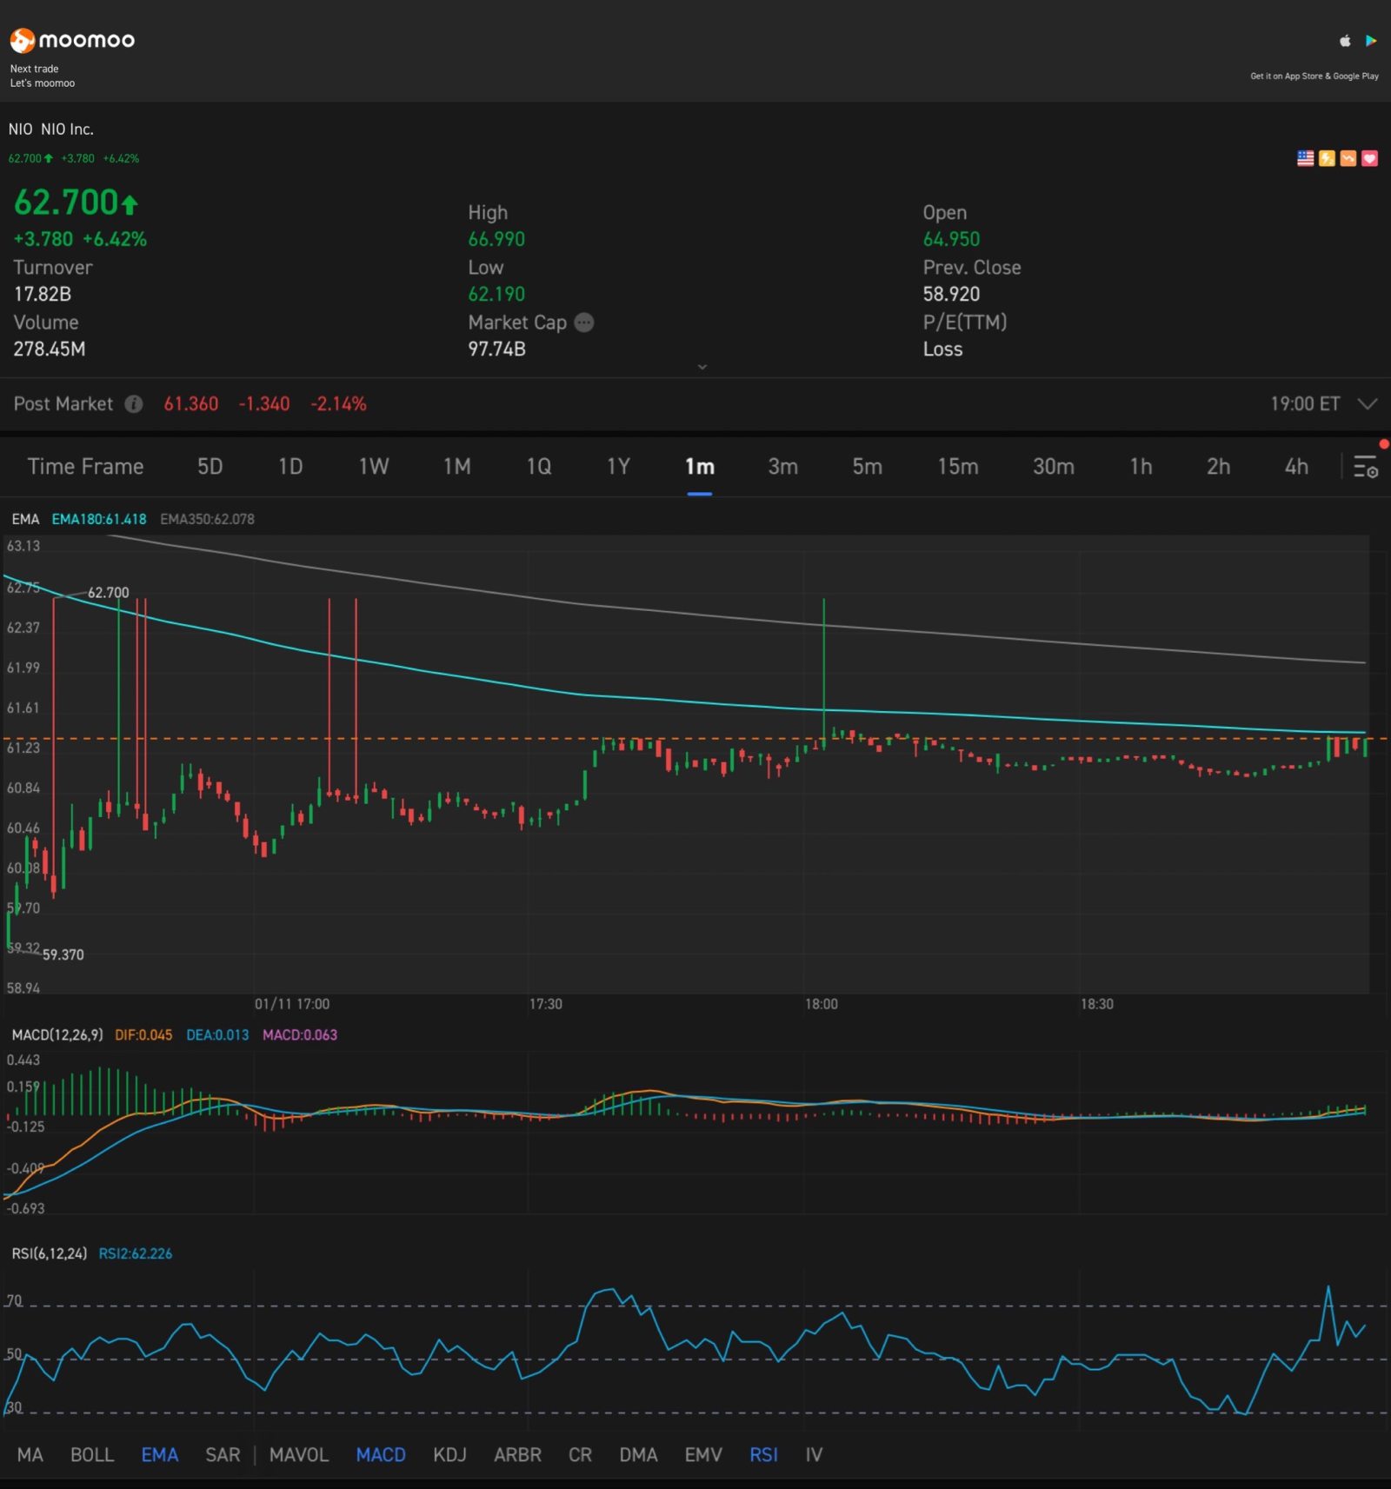Click the US flag market icon
The width and height of the screenshot is (1391, 1489).
pyautogui.click(x=1306, y=158)
